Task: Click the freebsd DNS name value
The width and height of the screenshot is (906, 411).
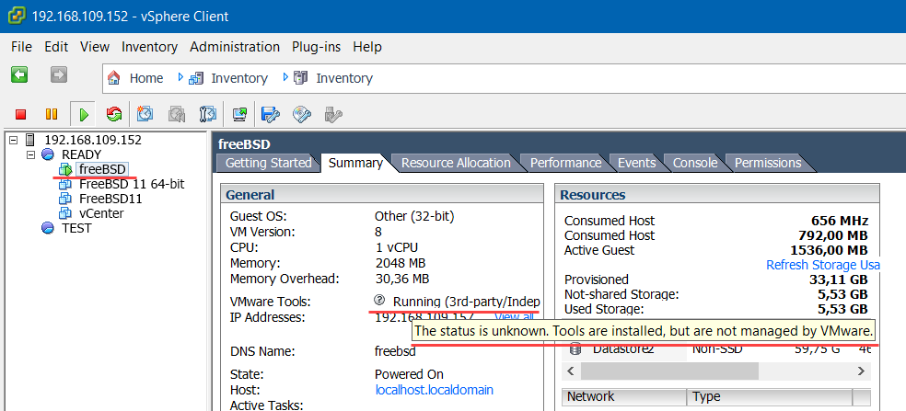Action: pyautogui.click(x=396, y=351)
